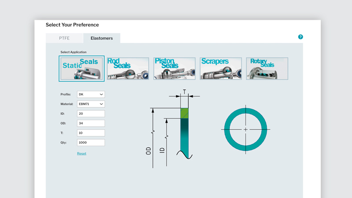Expand the Material dropdown showing EBM71
Screen dimensions: 352x198
tap(91, 104)
